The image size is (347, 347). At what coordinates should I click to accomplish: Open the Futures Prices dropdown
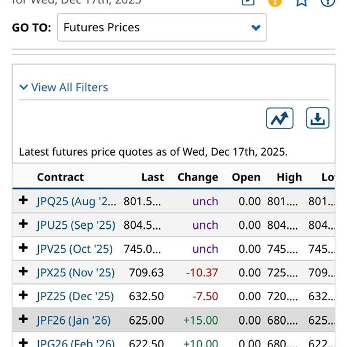(x=162, y=28)
